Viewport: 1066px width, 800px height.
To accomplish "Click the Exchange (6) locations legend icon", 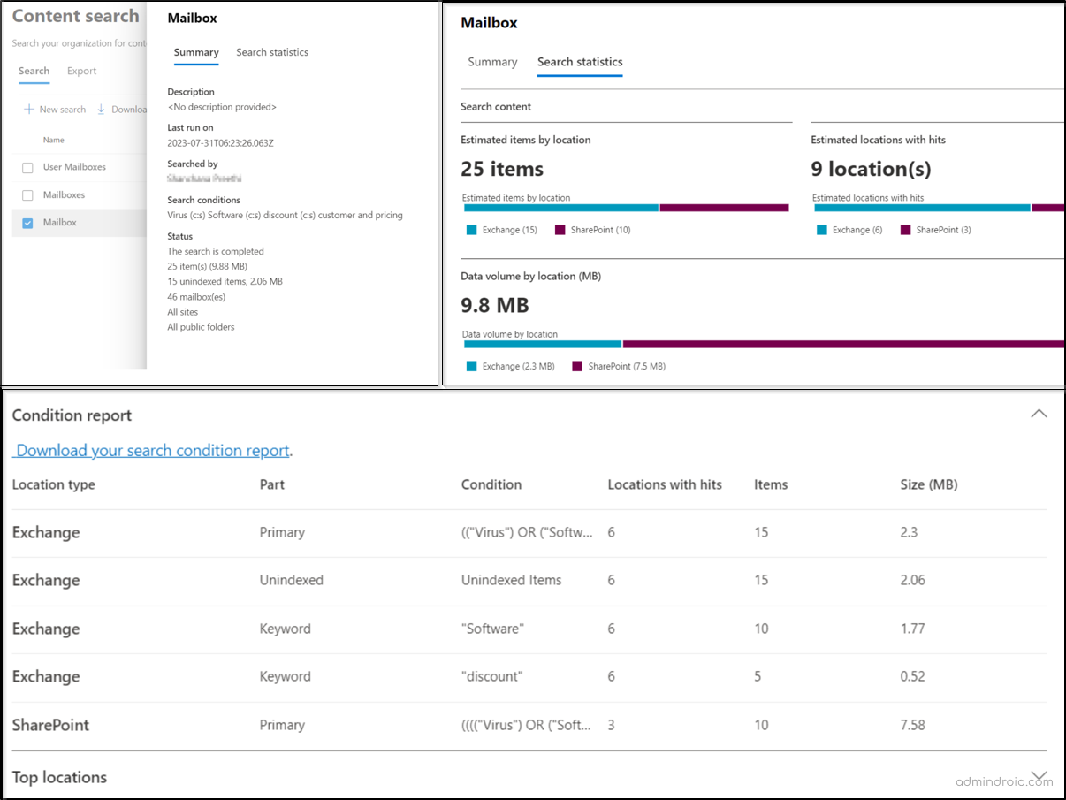I will [821, 229].
